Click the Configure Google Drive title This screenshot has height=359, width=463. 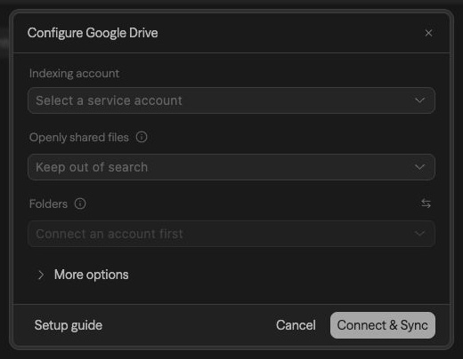click(x=93, y=33)
